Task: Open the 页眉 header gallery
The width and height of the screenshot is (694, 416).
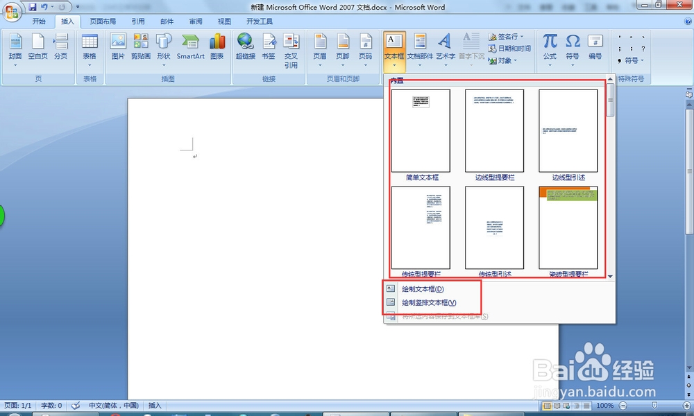Action: 320,50
